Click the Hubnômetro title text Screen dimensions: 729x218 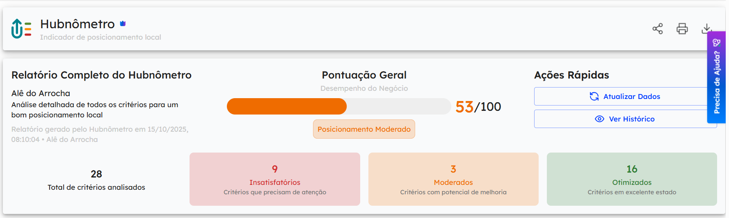point(78,24)
